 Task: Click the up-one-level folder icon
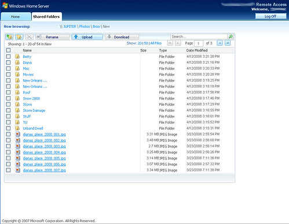pyautogui.click(x=9, y=36)
